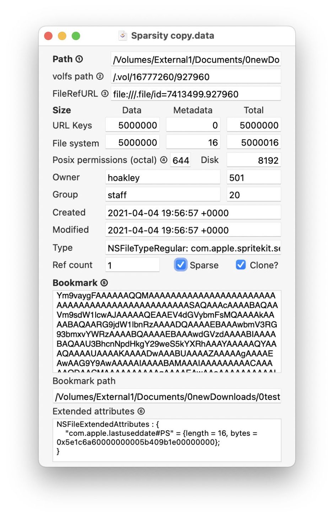This screenshot has width=334, height=518.
Task: Click into the Path text field
Action: (196, 60)
